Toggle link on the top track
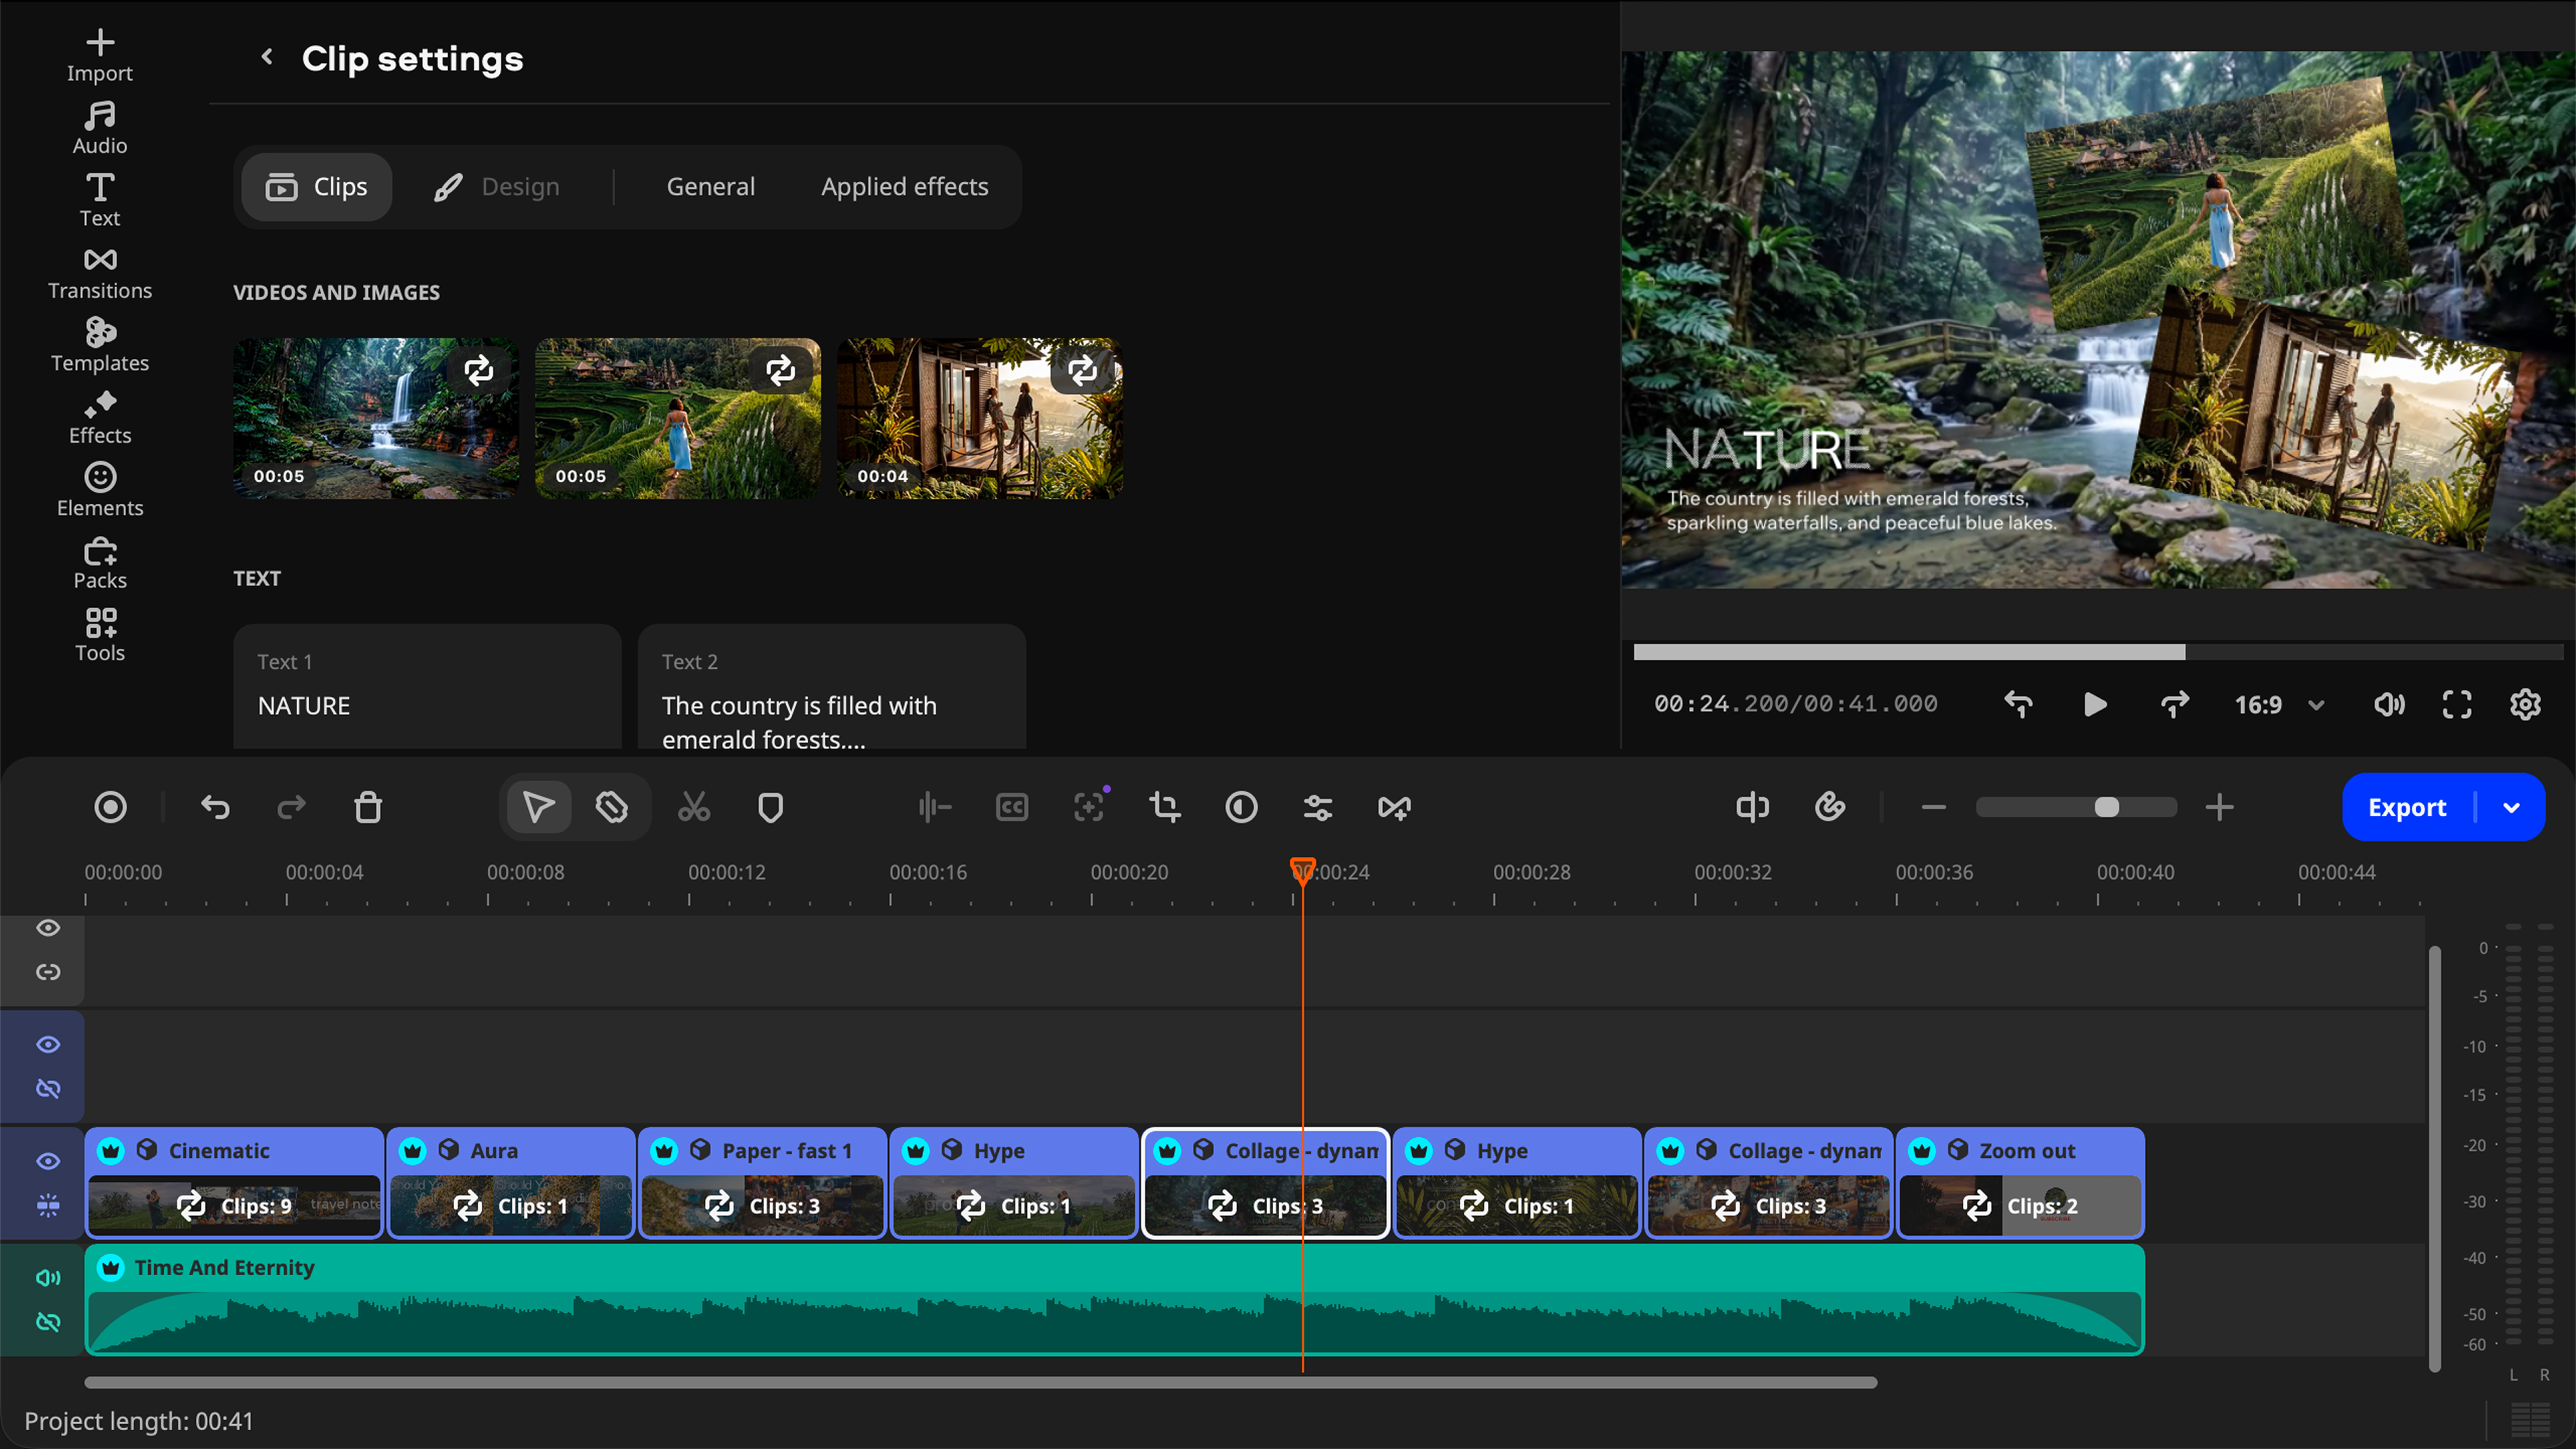This screenshot has height=1449, width=2576. click(48, 972)
